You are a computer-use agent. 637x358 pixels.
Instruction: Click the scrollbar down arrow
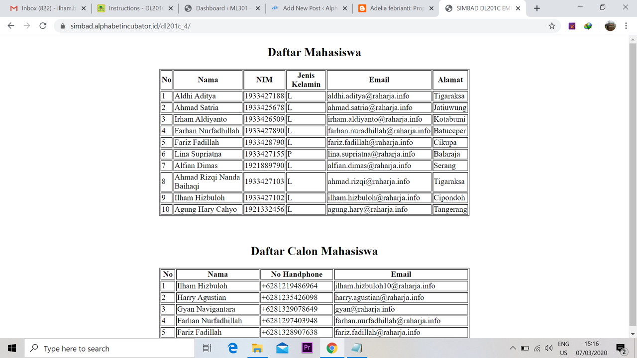point(633,334)
